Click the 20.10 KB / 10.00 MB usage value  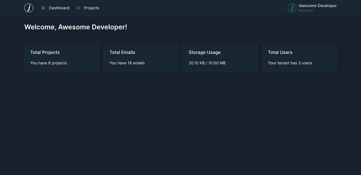coord(207,63)
